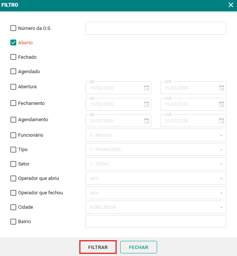237x256 pixels.
Task: Enable the Fechado checkbox
Action: (x=13, y=57)
